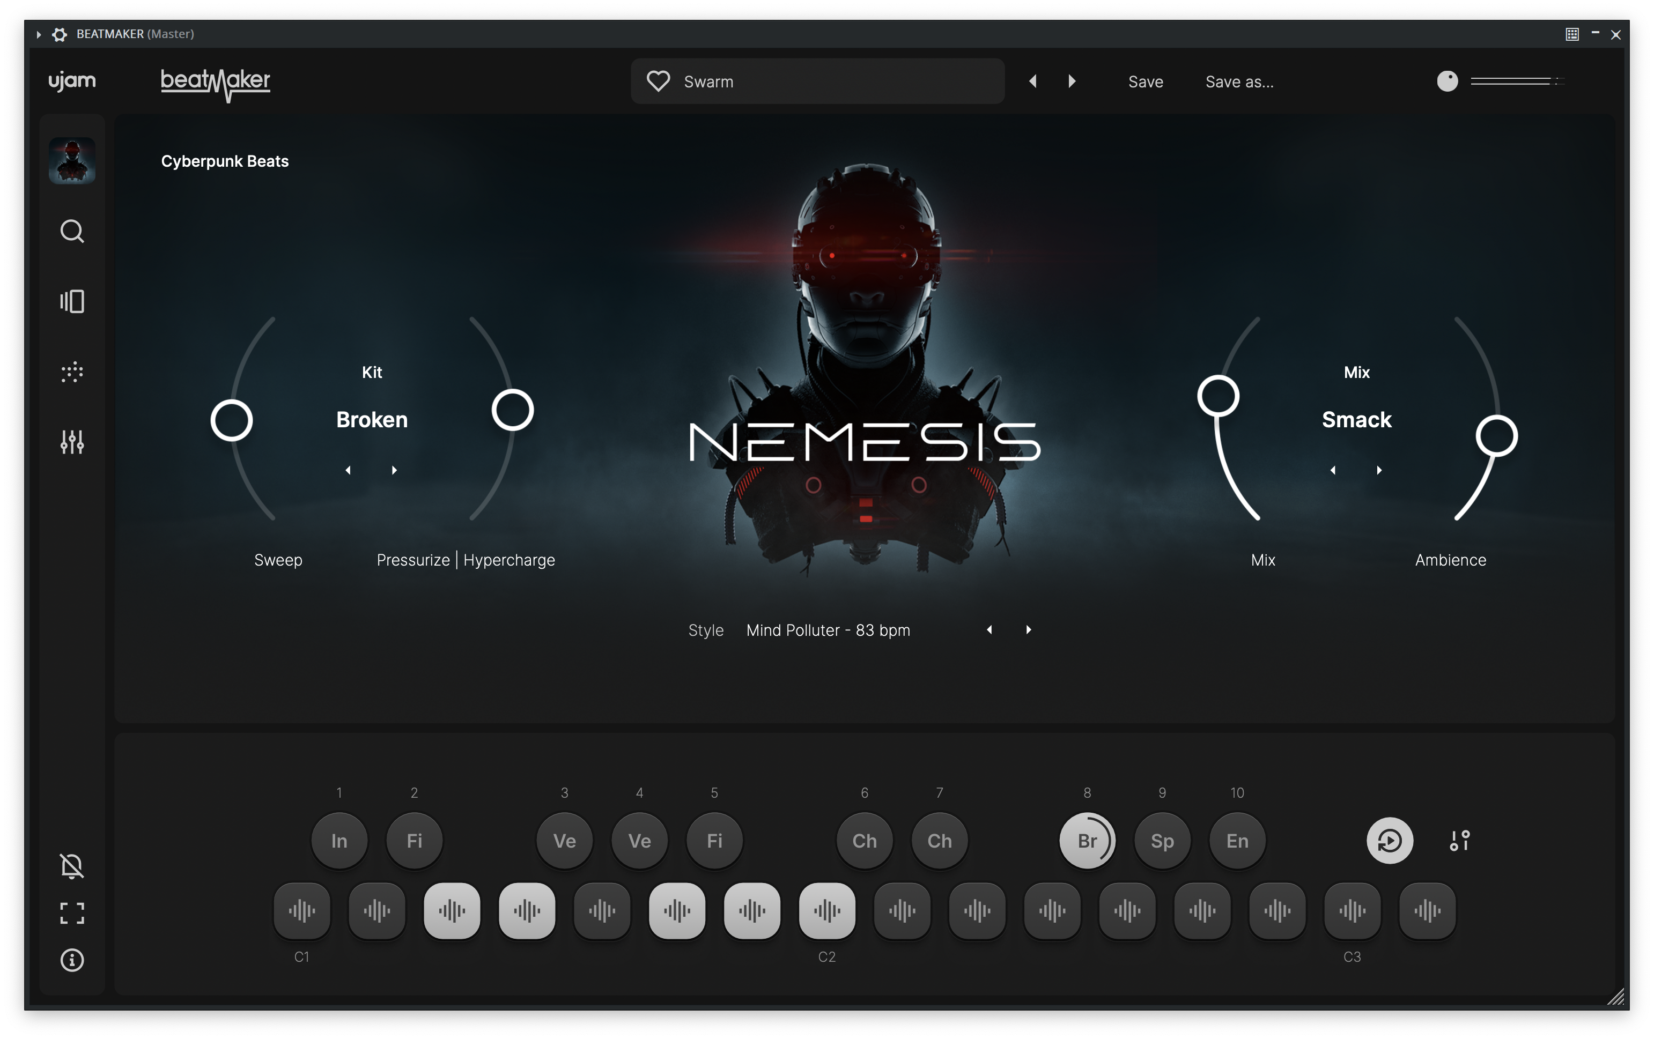This screenshot has height=1039, width=1654.
Task: Click the detached window grid icon
Action: [1572, 34]
